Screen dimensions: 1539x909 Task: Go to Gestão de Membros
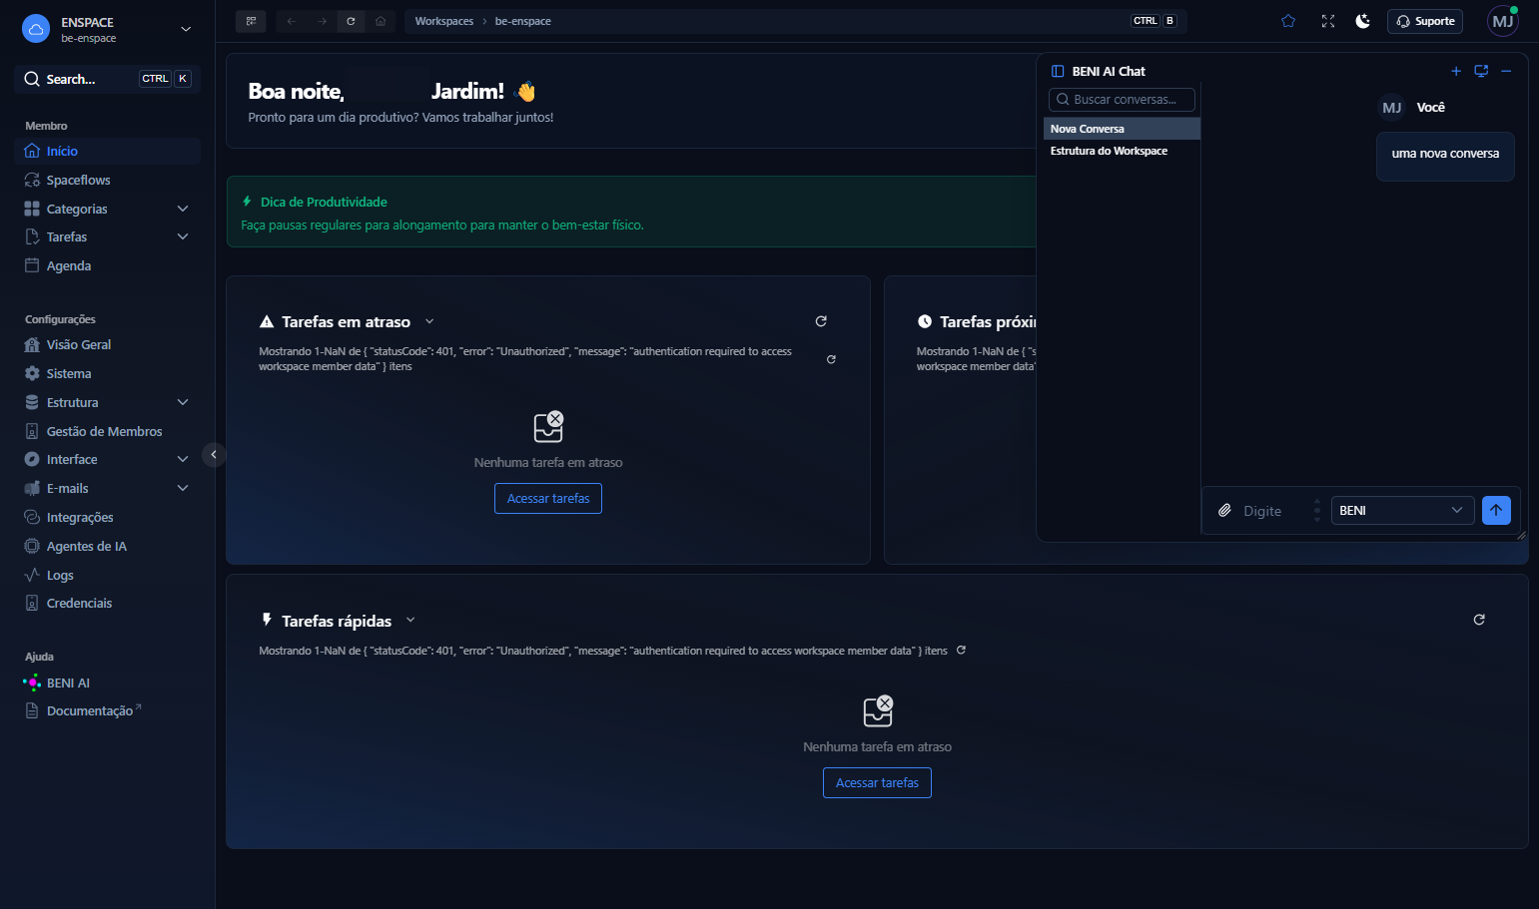109,431
